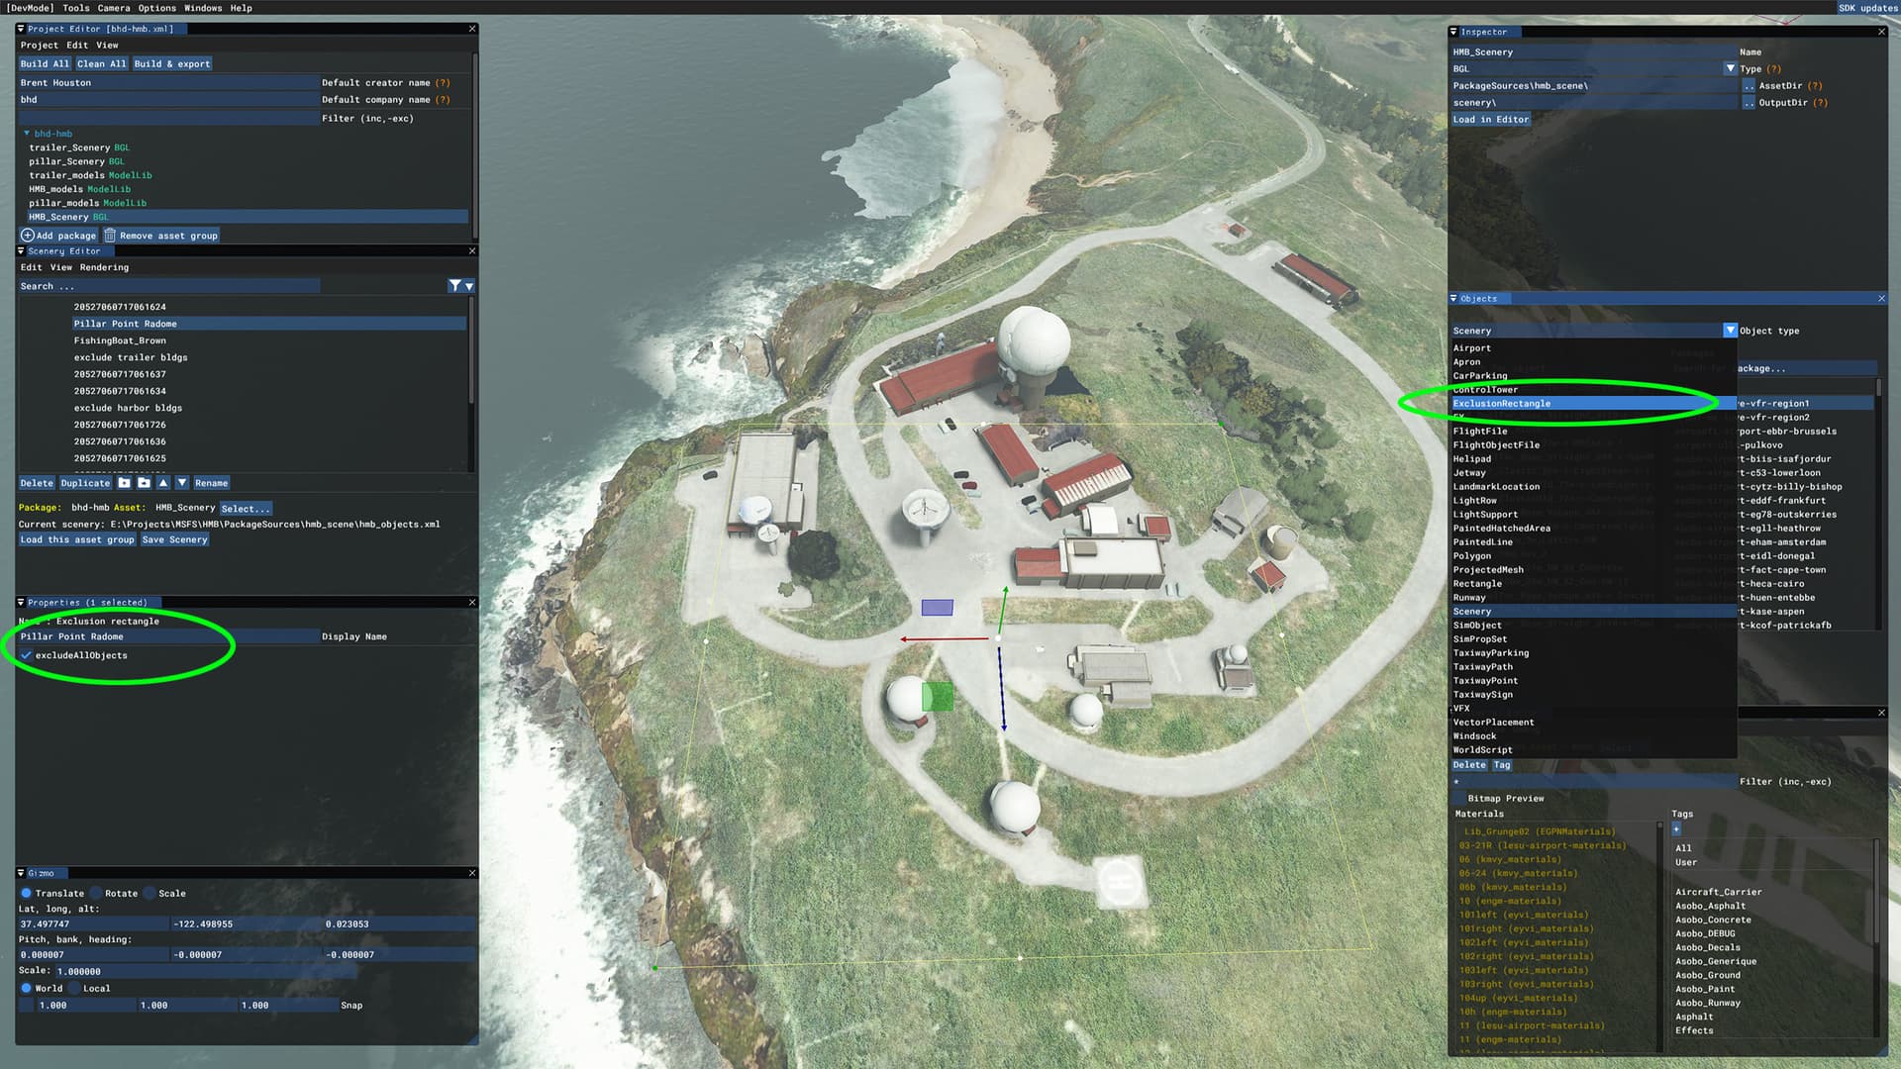1901x1069 pixels.
Task: Move selected scenery item up with arrow
Action: (163, 483)
